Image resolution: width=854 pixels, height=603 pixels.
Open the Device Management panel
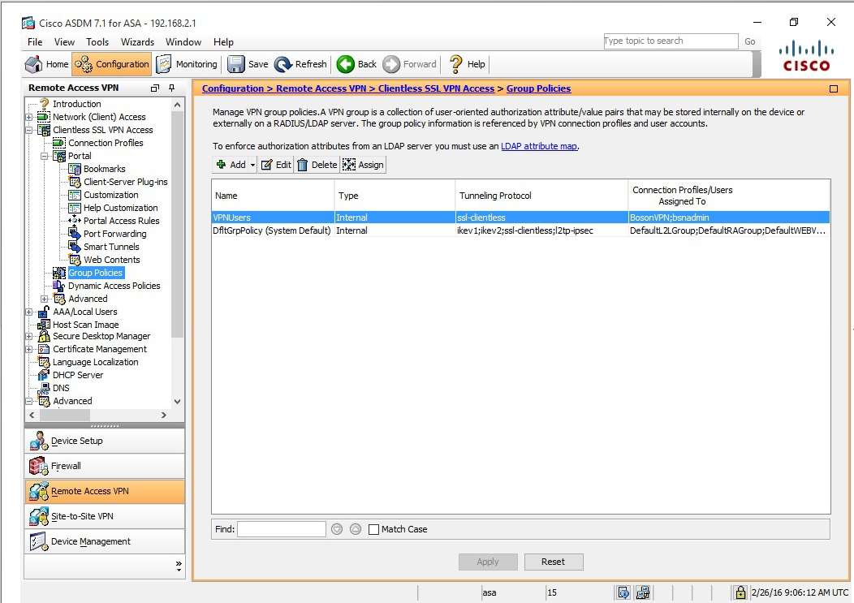pos(105,541)
